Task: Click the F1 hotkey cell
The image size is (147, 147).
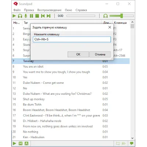Action: pos(115,28)
